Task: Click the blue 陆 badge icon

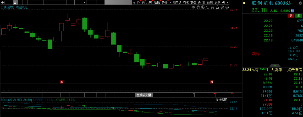Action: click(x=293, y=11)
